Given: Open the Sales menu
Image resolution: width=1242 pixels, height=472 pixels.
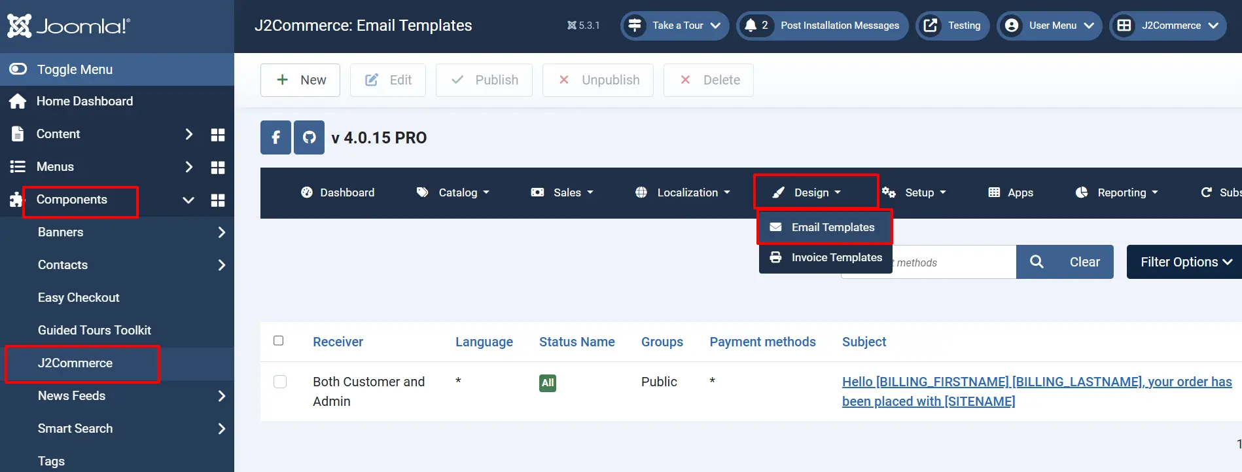Looking at the screenshot, I should (563, 192).
